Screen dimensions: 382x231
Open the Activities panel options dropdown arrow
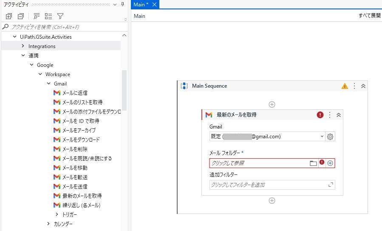pyautogui.click(x=115, y=4)
